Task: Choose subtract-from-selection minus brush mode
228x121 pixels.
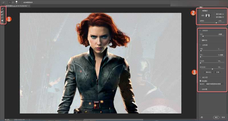Action: pos(13,3)
